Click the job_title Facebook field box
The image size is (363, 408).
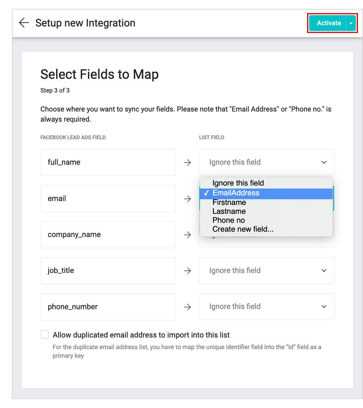tap(108, 271)
